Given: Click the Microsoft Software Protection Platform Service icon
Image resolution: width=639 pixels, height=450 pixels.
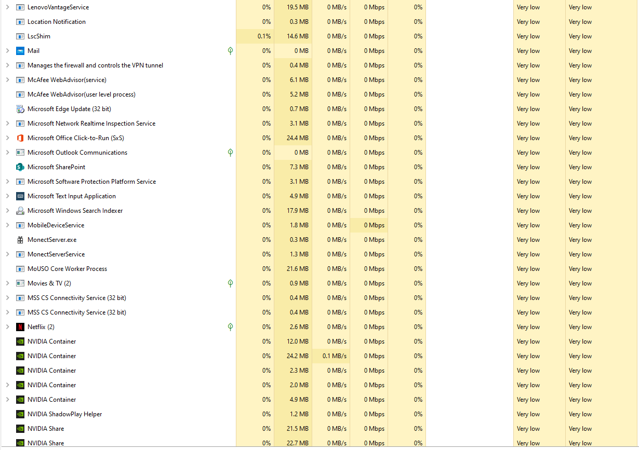Looking at the screenshot, I should click(20, 182).
